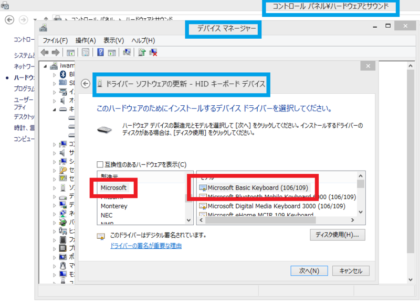Image resolution: width=420 pixels, height=301 pixels.
Task: Click the manufacturer list scroll down arrow
Action: tap(189, 220)
